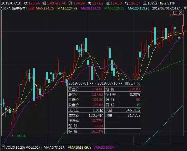Click the 127.62 high price marker on chart
The image size is (187, 151).
tap(174, 15)
